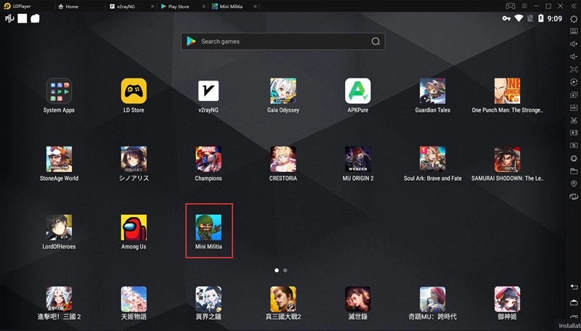Go to the second home page dot

[x=285, y=270]
